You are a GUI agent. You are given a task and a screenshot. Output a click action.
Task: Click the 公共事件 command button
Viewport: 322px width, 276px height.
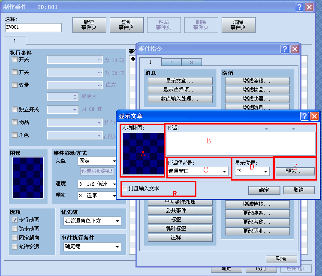[x=180, y=211]
